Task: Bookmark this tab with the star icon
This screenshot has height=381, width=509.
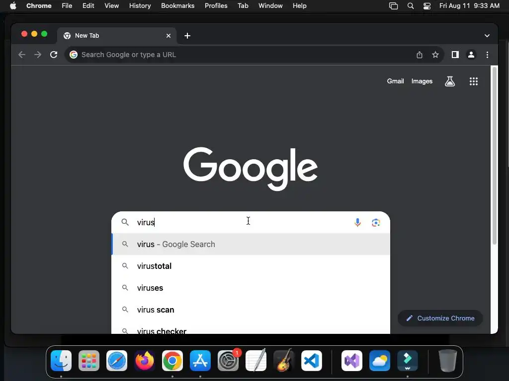Action: 435,55
